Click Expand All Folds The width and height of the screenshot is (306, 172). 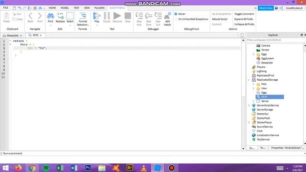click(243, 19)
